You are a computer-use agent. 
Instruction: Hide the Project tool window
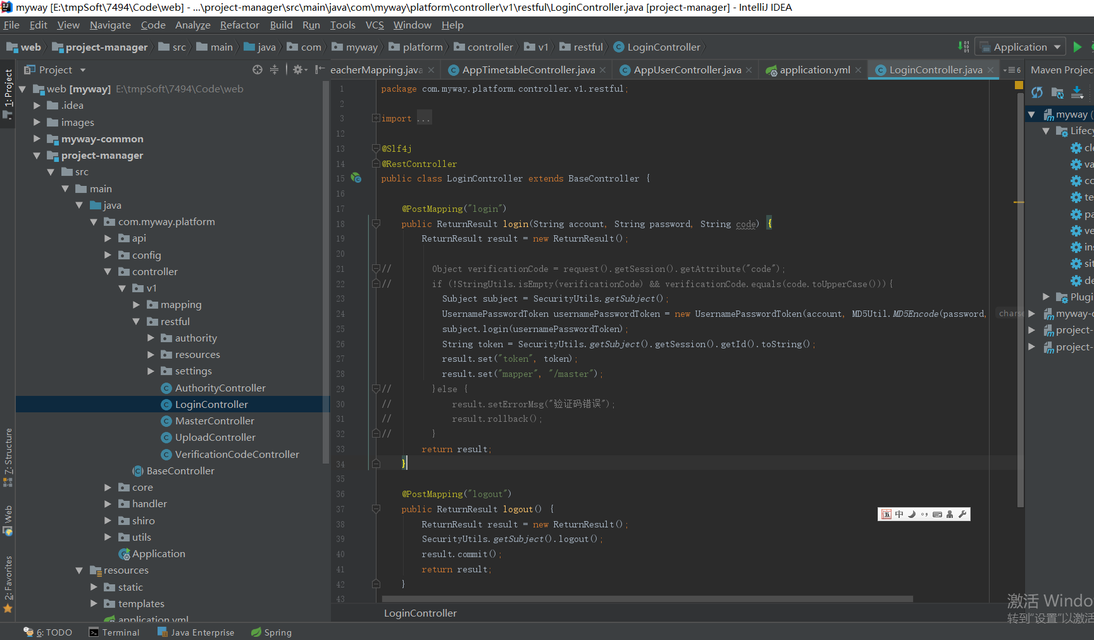tap(320, 70)
